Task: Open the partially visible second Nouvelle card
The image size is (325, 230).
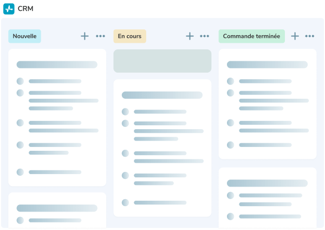Action: point(57,212)
